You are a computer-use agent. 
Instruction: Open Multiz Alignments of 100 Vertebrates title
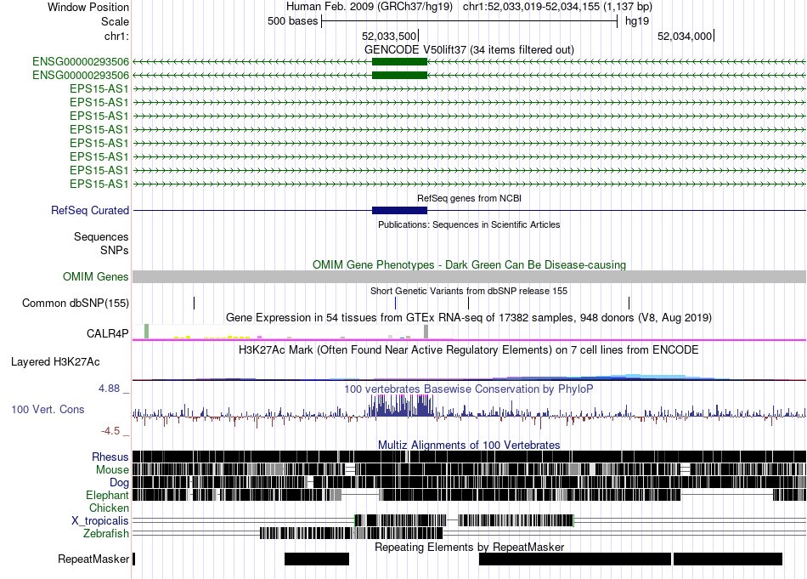[469, 445]
